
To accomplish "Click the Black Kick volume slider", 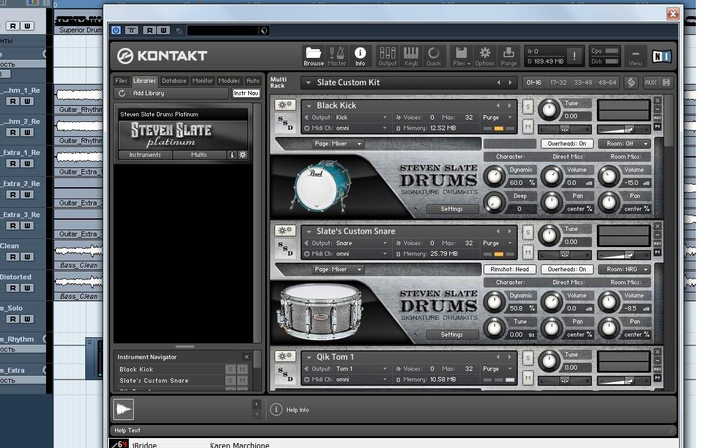I will [623, 129].
